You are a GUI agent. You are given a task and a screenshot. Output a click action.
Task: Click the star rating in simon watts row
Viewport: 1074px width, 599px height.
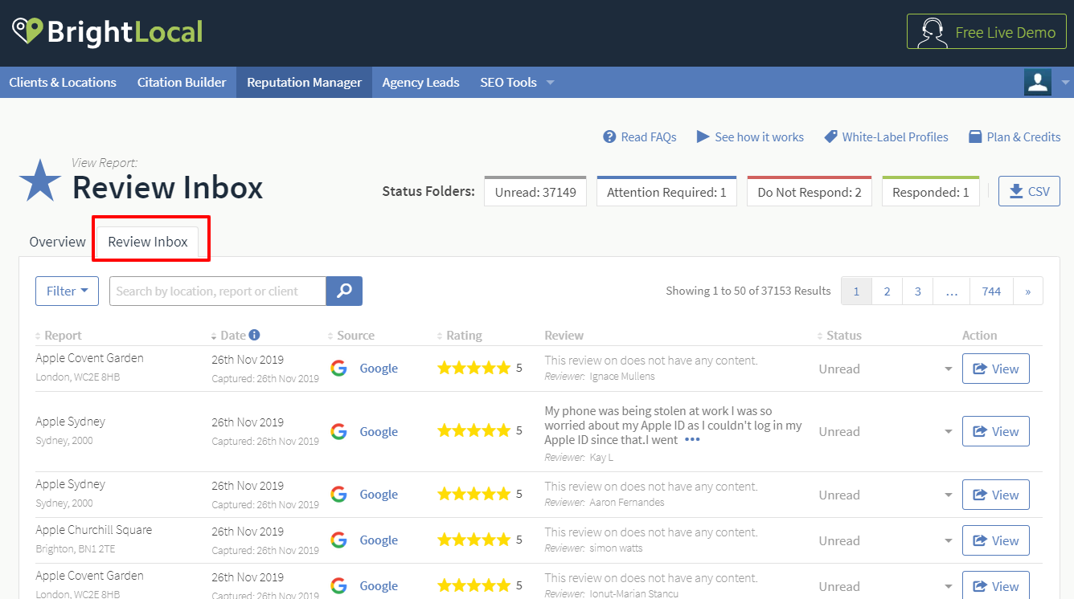473,540
